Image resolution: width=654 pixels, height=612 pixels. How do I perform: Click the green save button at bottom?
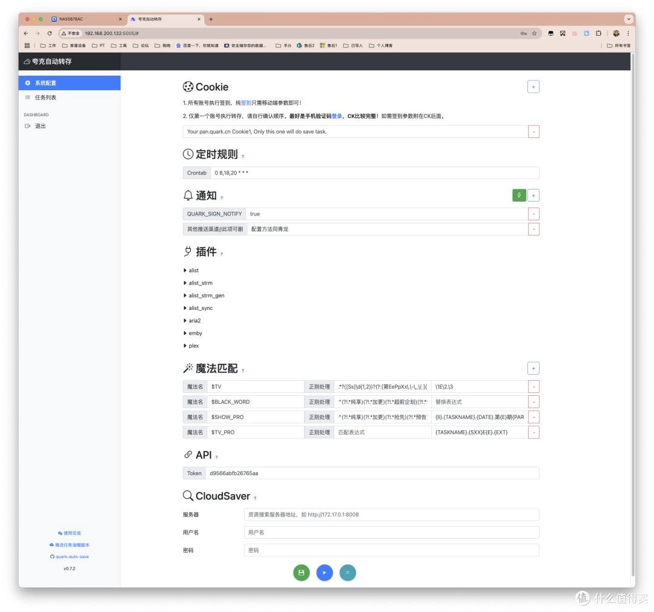coord(301,573)
